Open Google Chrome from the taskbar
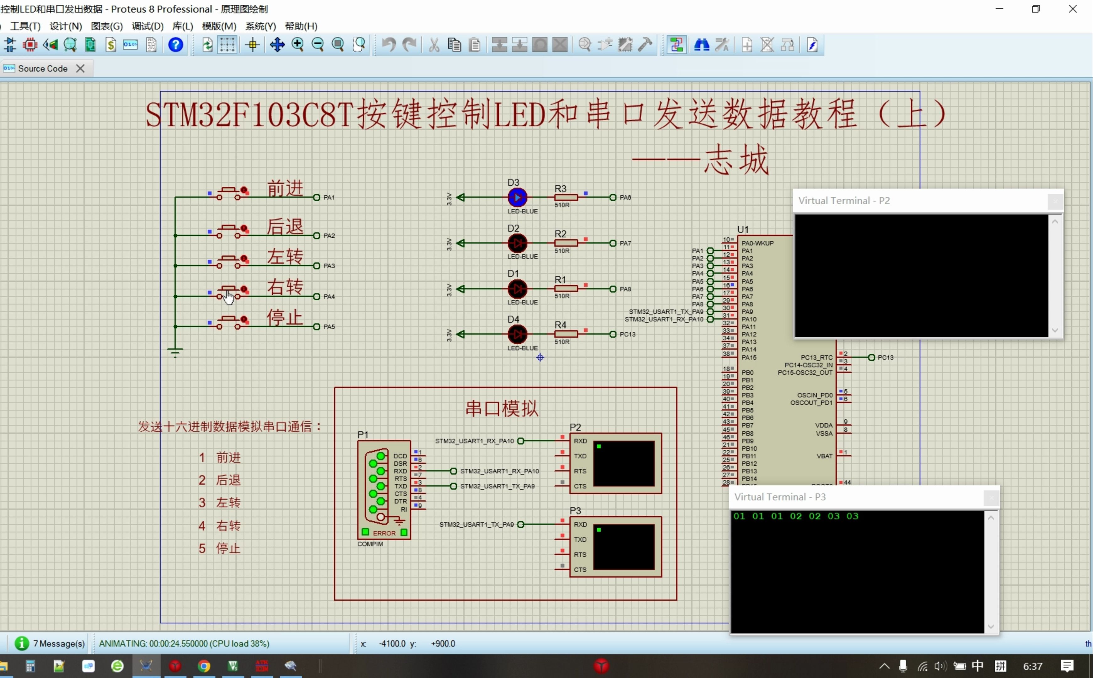 [x=204, y=666]
